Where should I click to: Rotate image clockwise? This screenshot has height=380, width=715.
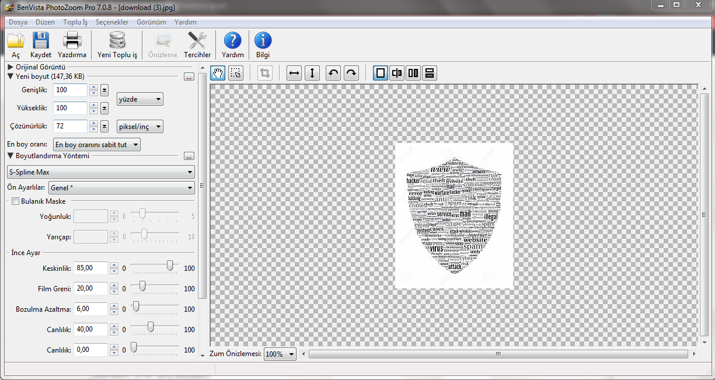[351, 73]
